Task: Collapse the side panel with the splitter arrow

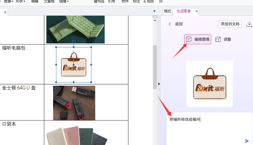Action: pos(159,84)
